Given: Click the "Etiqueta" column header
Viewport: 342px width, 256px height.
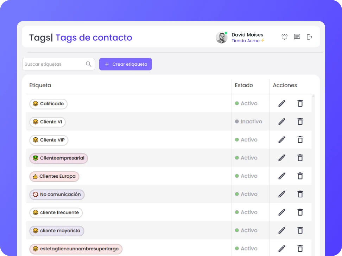Looking at the screenshot, I should click(40, 85).
